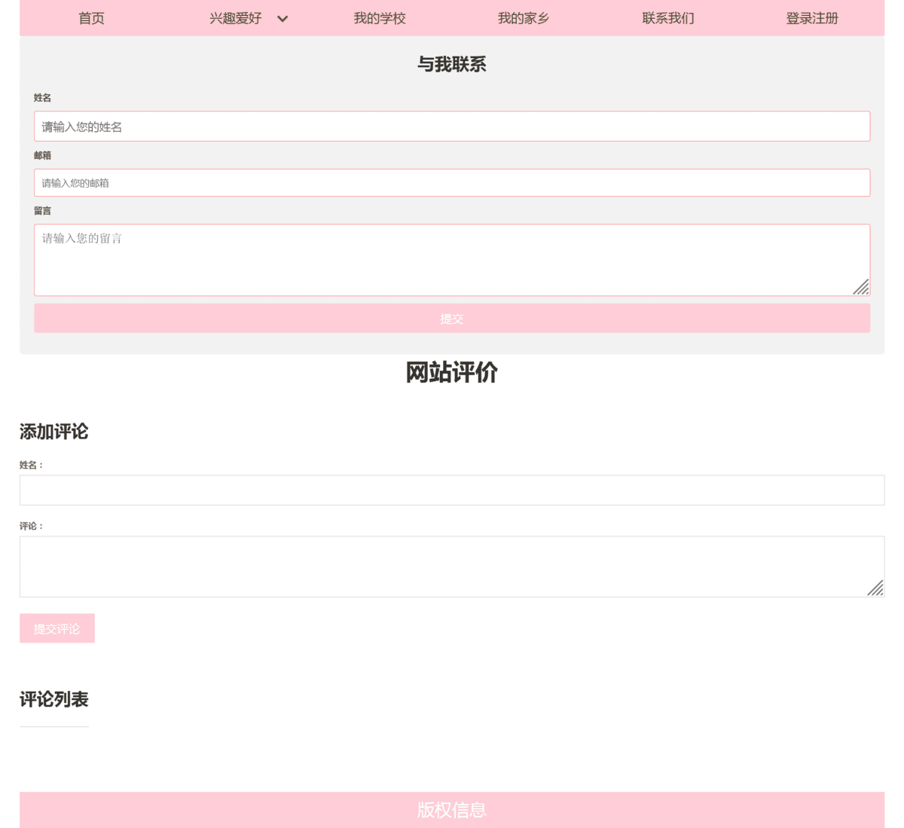Grab the resize handle of the 留言 textarea
The width and height of the screenshot is (904, 828).
click(x=861, y=287)
